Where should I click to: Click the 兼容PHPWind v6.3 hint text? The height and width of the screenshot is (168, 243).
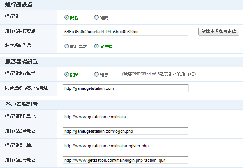(x=159, y=74)
